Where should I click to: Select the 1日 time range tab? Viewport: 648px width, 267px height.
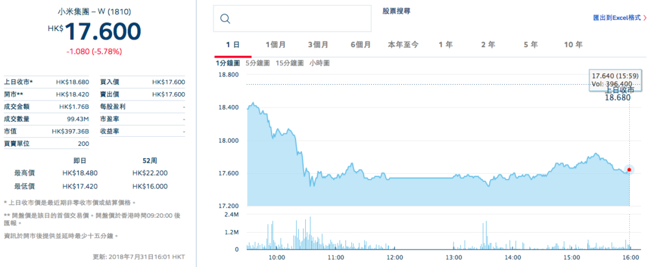tap(233, 45)
